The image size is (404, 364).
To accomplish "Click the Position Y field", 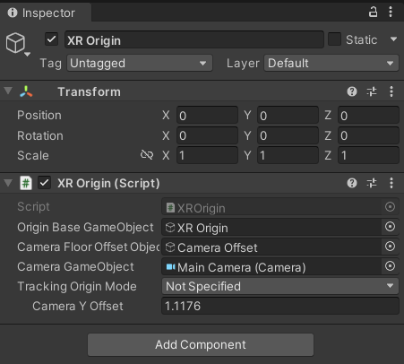I will (288, 115).
